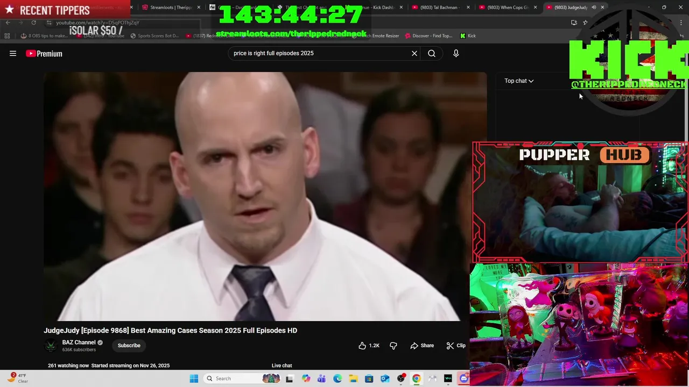
Task: Expand the Top chat dropdown
Action: coord(519,81)
